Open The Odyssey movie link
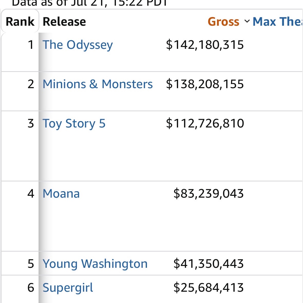The height and width of the screenshot is (303, 303). pyautogui.click(x=78, y=45)
